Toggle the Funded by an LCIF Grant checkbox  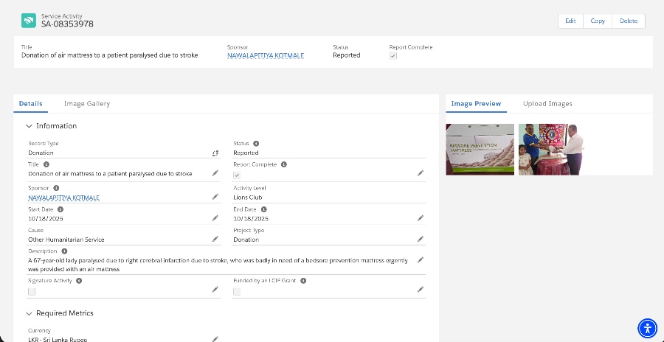coord(237,291)
